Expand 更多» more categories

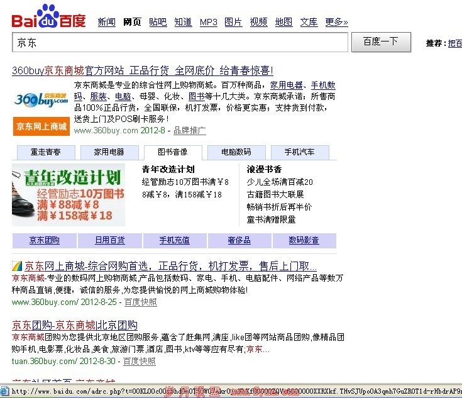point(336,22)
